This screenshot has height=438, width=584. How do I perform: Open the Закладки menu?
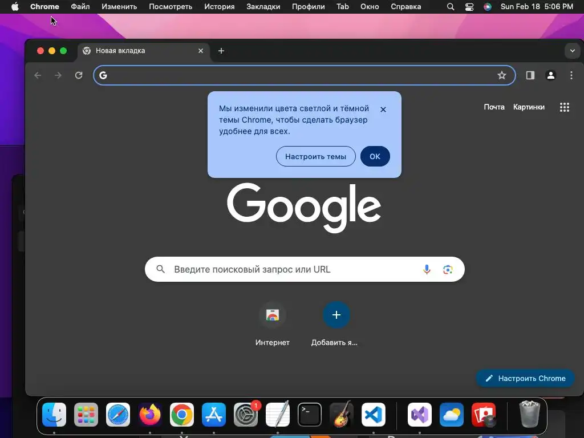[263, 7]
